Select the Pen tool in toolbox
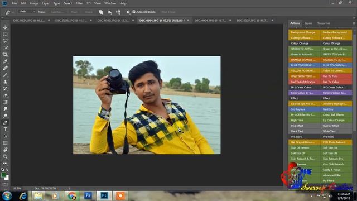This screenshot has width=357, height=201. click(x=5, y=123)
